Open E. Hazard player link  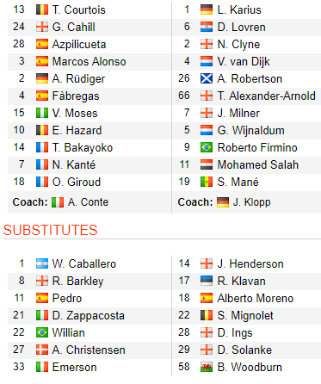tap(77, 130)
